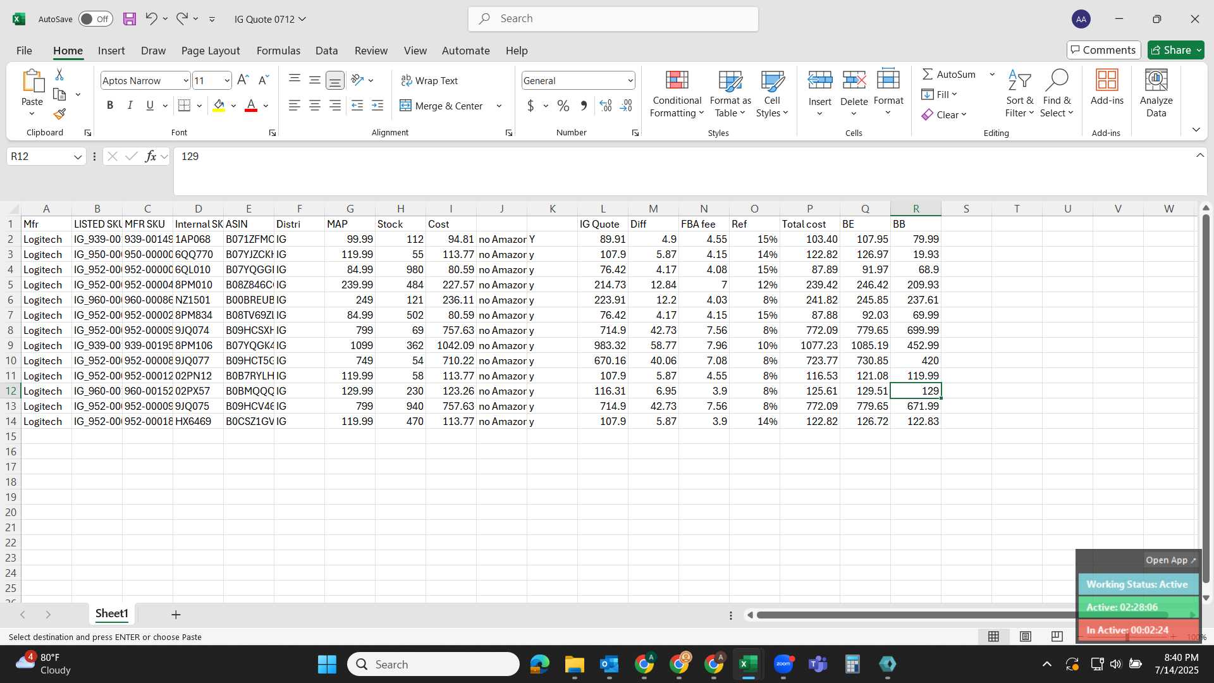Viewport: 1214px width, 683px height.
Task: Open the File menu
Action: tap(24, 51)
